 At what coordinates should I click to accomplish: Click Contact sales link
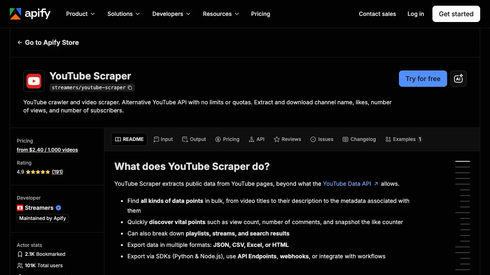pos(377,14)
